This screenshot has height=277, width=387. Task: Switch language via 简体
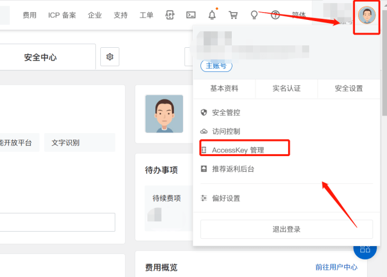click(299, 15)
